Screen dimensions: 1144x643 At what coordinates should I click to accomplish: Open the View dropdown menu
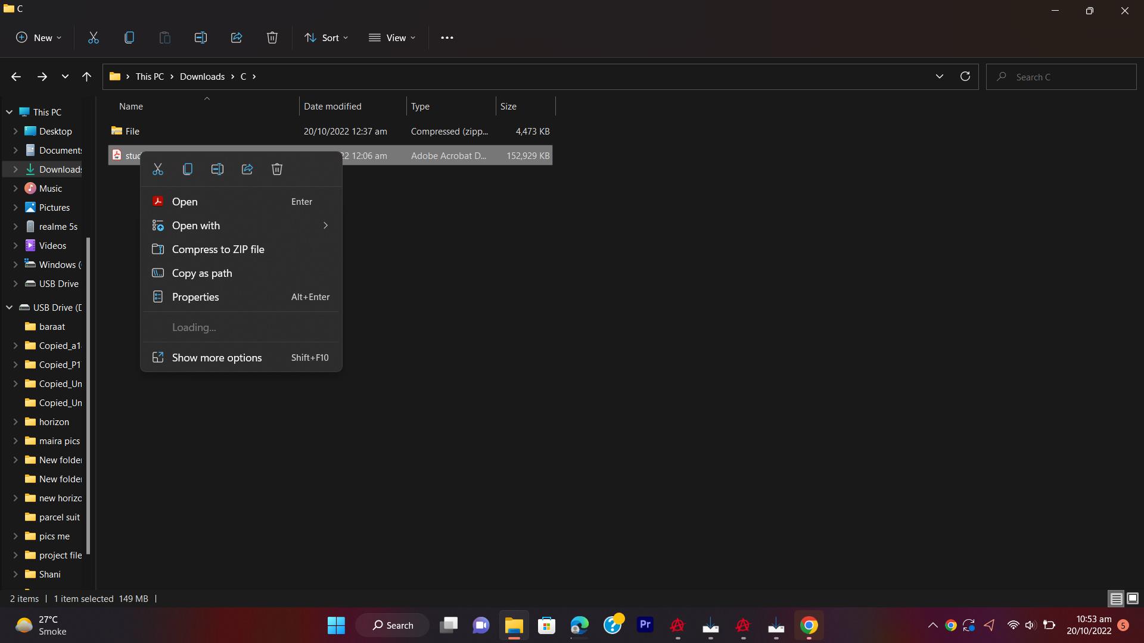pyautogui.click(x=392, y=38)
